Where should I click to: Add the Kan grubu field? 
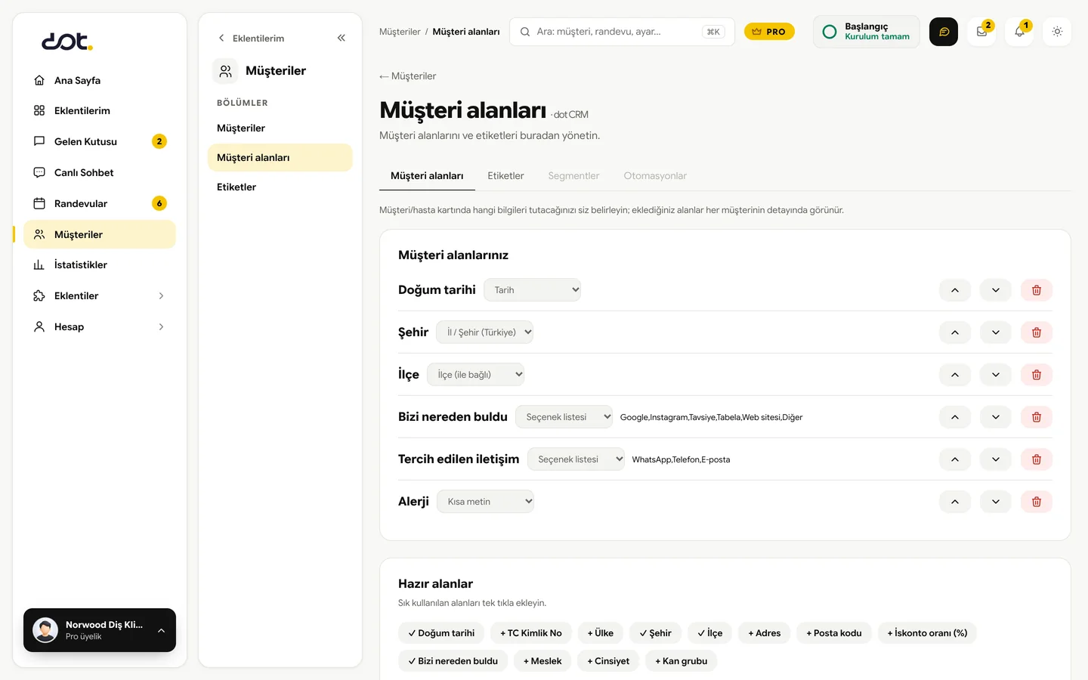point(682,661)
